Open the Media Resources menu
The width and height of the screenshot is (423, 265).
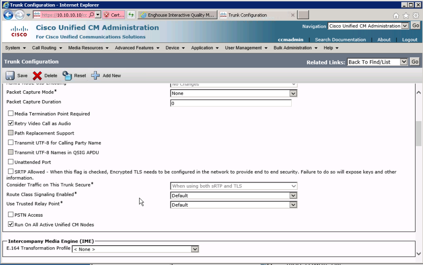[x=88, y=48]
